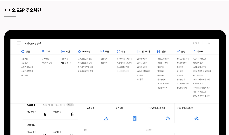Open the 파트너채널상품관리 shortcut card
The width and height of the screenshot is (229, 135).
pyautogui.click(x=188, y=113)
